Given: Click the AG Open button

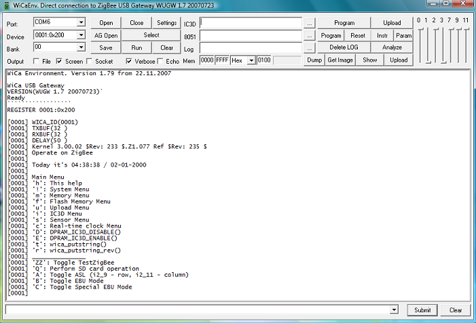Looking at the screenshot, I should 106,36.
